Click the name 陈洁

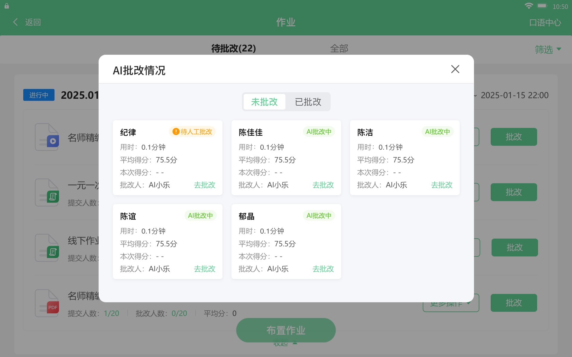[365, 132]
